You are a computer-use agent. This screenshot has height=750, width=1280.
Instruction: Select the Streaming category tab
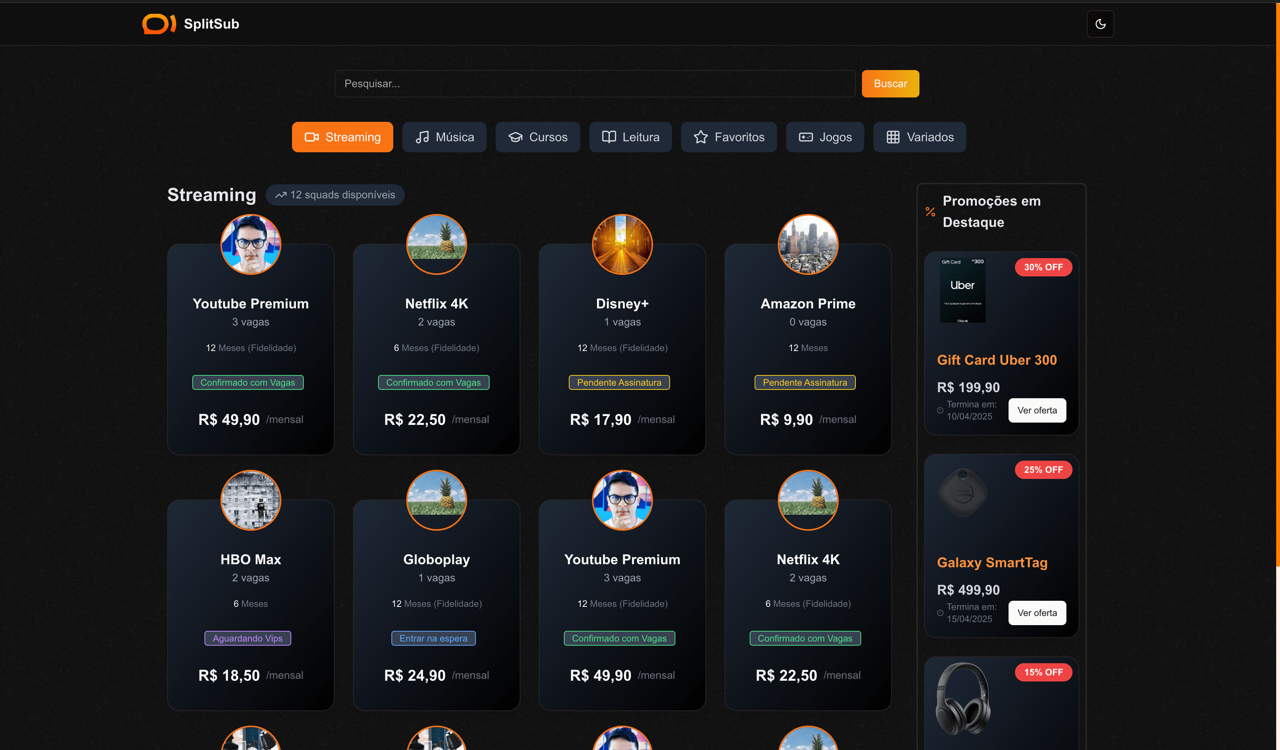(342, 137)
